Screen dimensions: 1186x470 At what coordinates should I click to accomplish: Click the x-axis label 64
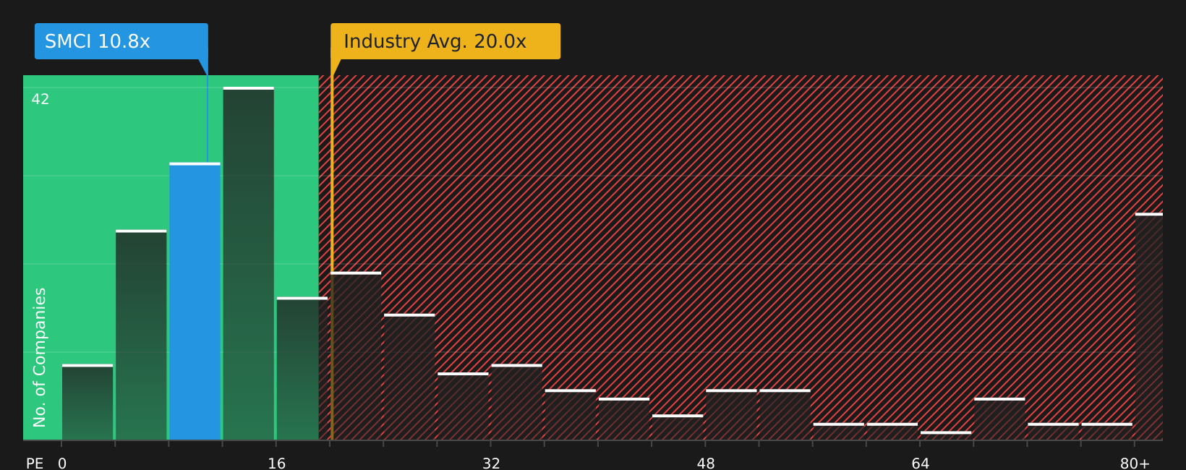(921, 463)
